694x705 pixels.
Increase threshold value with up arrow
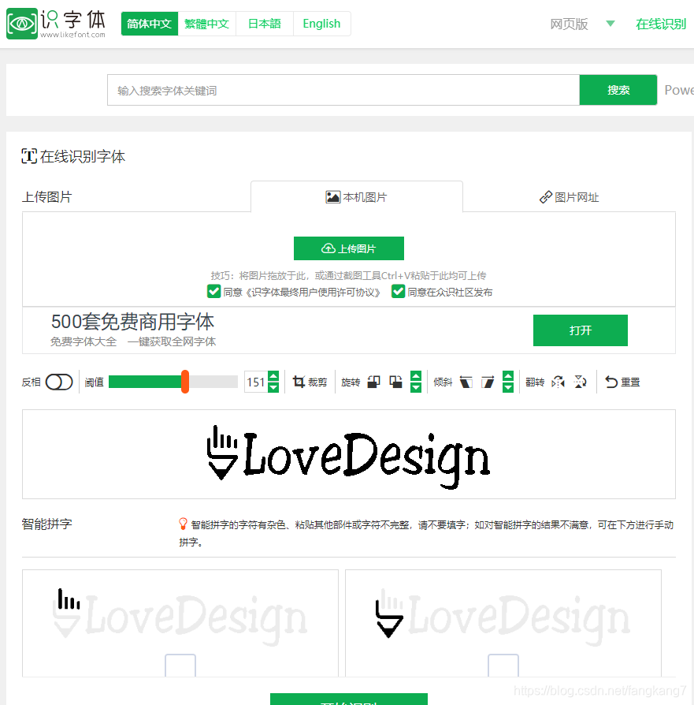[273, 376]
